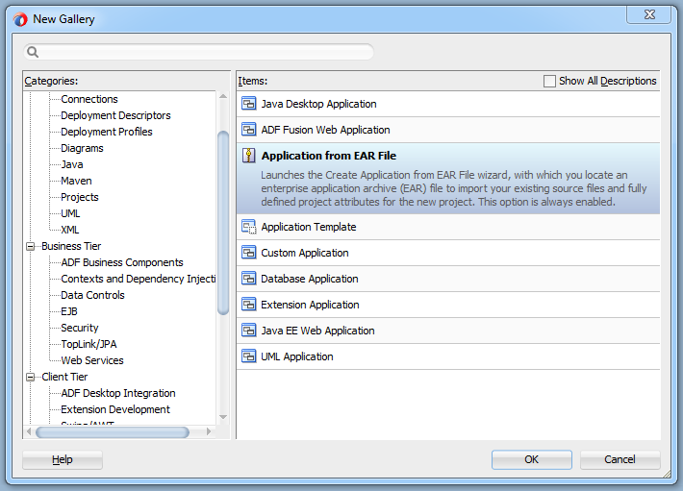Image resolution: width=683 pixels, height=491 pixels.
Task: Choose the Custom Application item
Action: tap(448, 253)
